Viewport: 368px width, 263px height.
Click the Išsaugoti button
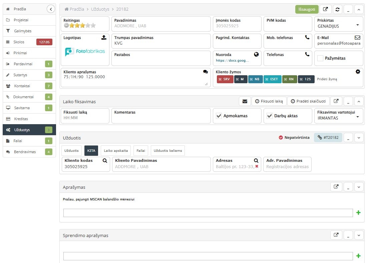click(306, 9)
